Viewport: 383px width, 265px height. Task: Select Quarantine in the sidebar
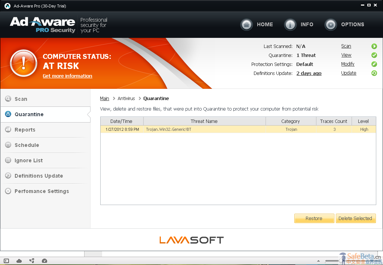coord(45,114)
